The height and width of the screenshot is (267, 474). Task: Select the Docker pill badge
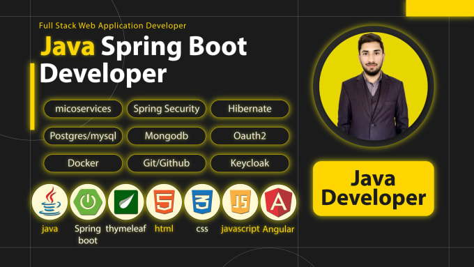tap(83, 163)
